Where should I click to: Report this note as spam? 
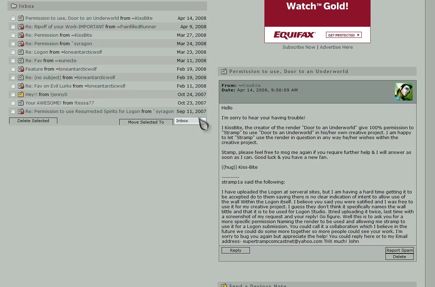[399, 250]
